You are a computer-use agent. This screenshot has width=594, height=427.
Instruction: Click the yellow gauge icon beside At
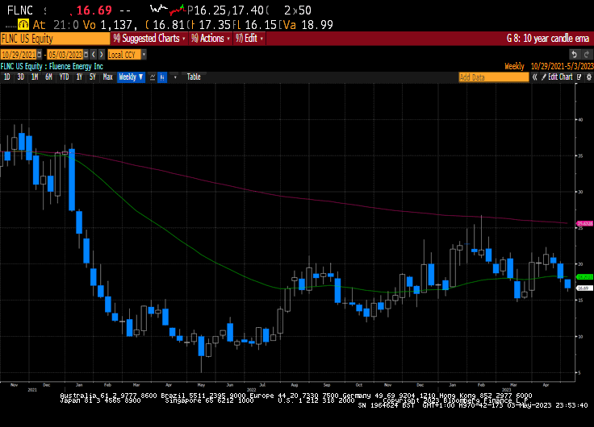(23, 25)
